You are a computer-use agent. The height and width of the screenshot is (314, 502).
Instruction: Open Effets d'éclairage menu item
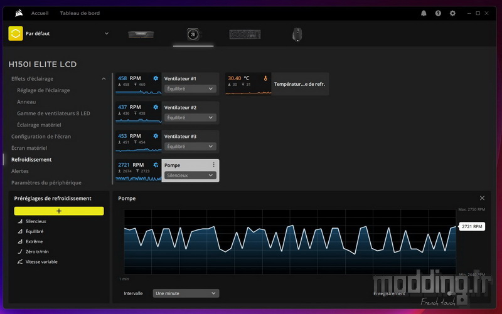33,79
